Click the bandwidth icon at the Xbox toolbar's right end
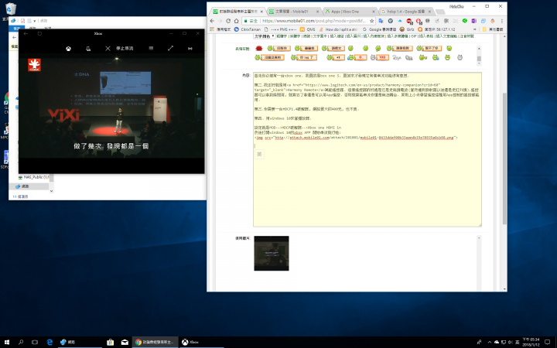The image size is (557, 348). pyautogui.click(x=190, y=48)
